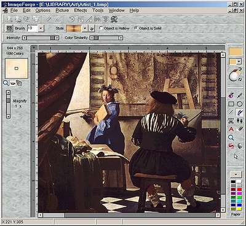This screenshot has height=226, width=246.
Task: Click the curved undo arrow toolbar icon
Action: (72, 19)
